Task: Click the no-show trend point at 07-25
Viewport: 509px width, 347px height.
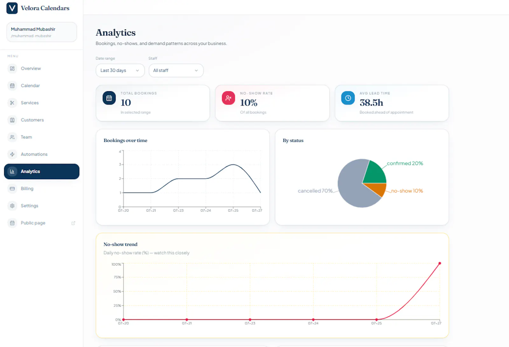Action: (x=377, y=320)
